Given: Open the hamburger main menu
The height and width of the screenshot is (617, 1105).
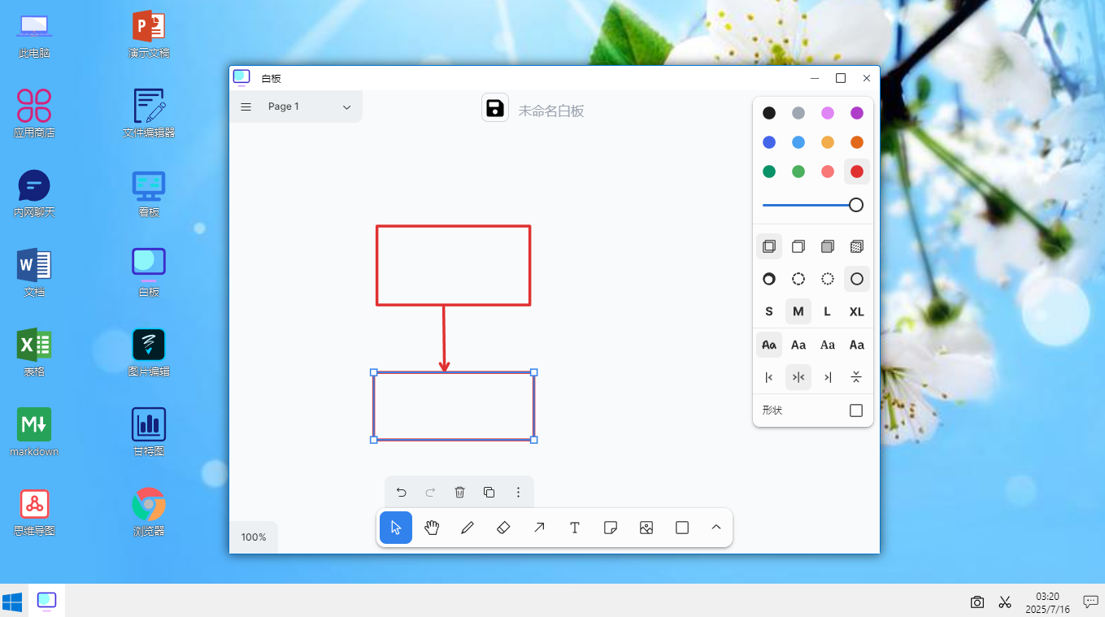Looking at the screenshot, I should (246, 106).
